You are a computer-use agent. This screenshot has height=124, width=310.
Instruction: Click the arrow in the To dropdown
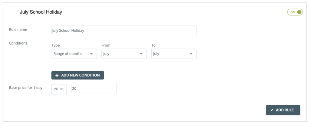pyautogui.click(x=191, y=54)
